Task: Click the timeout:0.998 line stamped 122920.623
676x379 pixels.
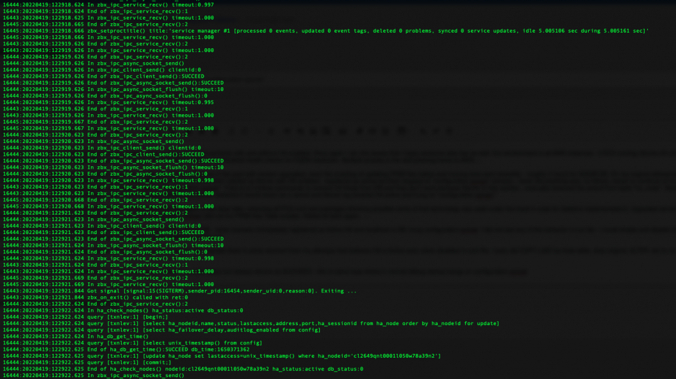Action: point(108,180)
